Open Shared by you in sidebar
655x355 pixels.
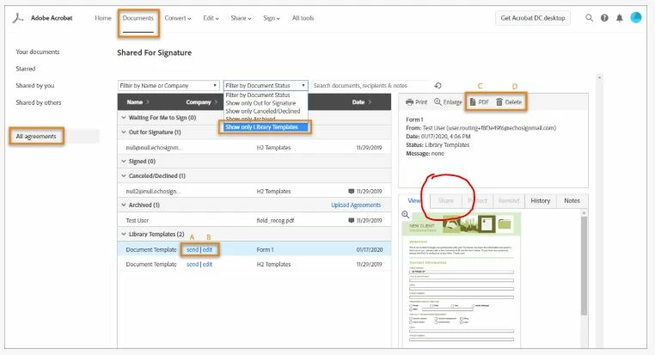coord(35,86)
